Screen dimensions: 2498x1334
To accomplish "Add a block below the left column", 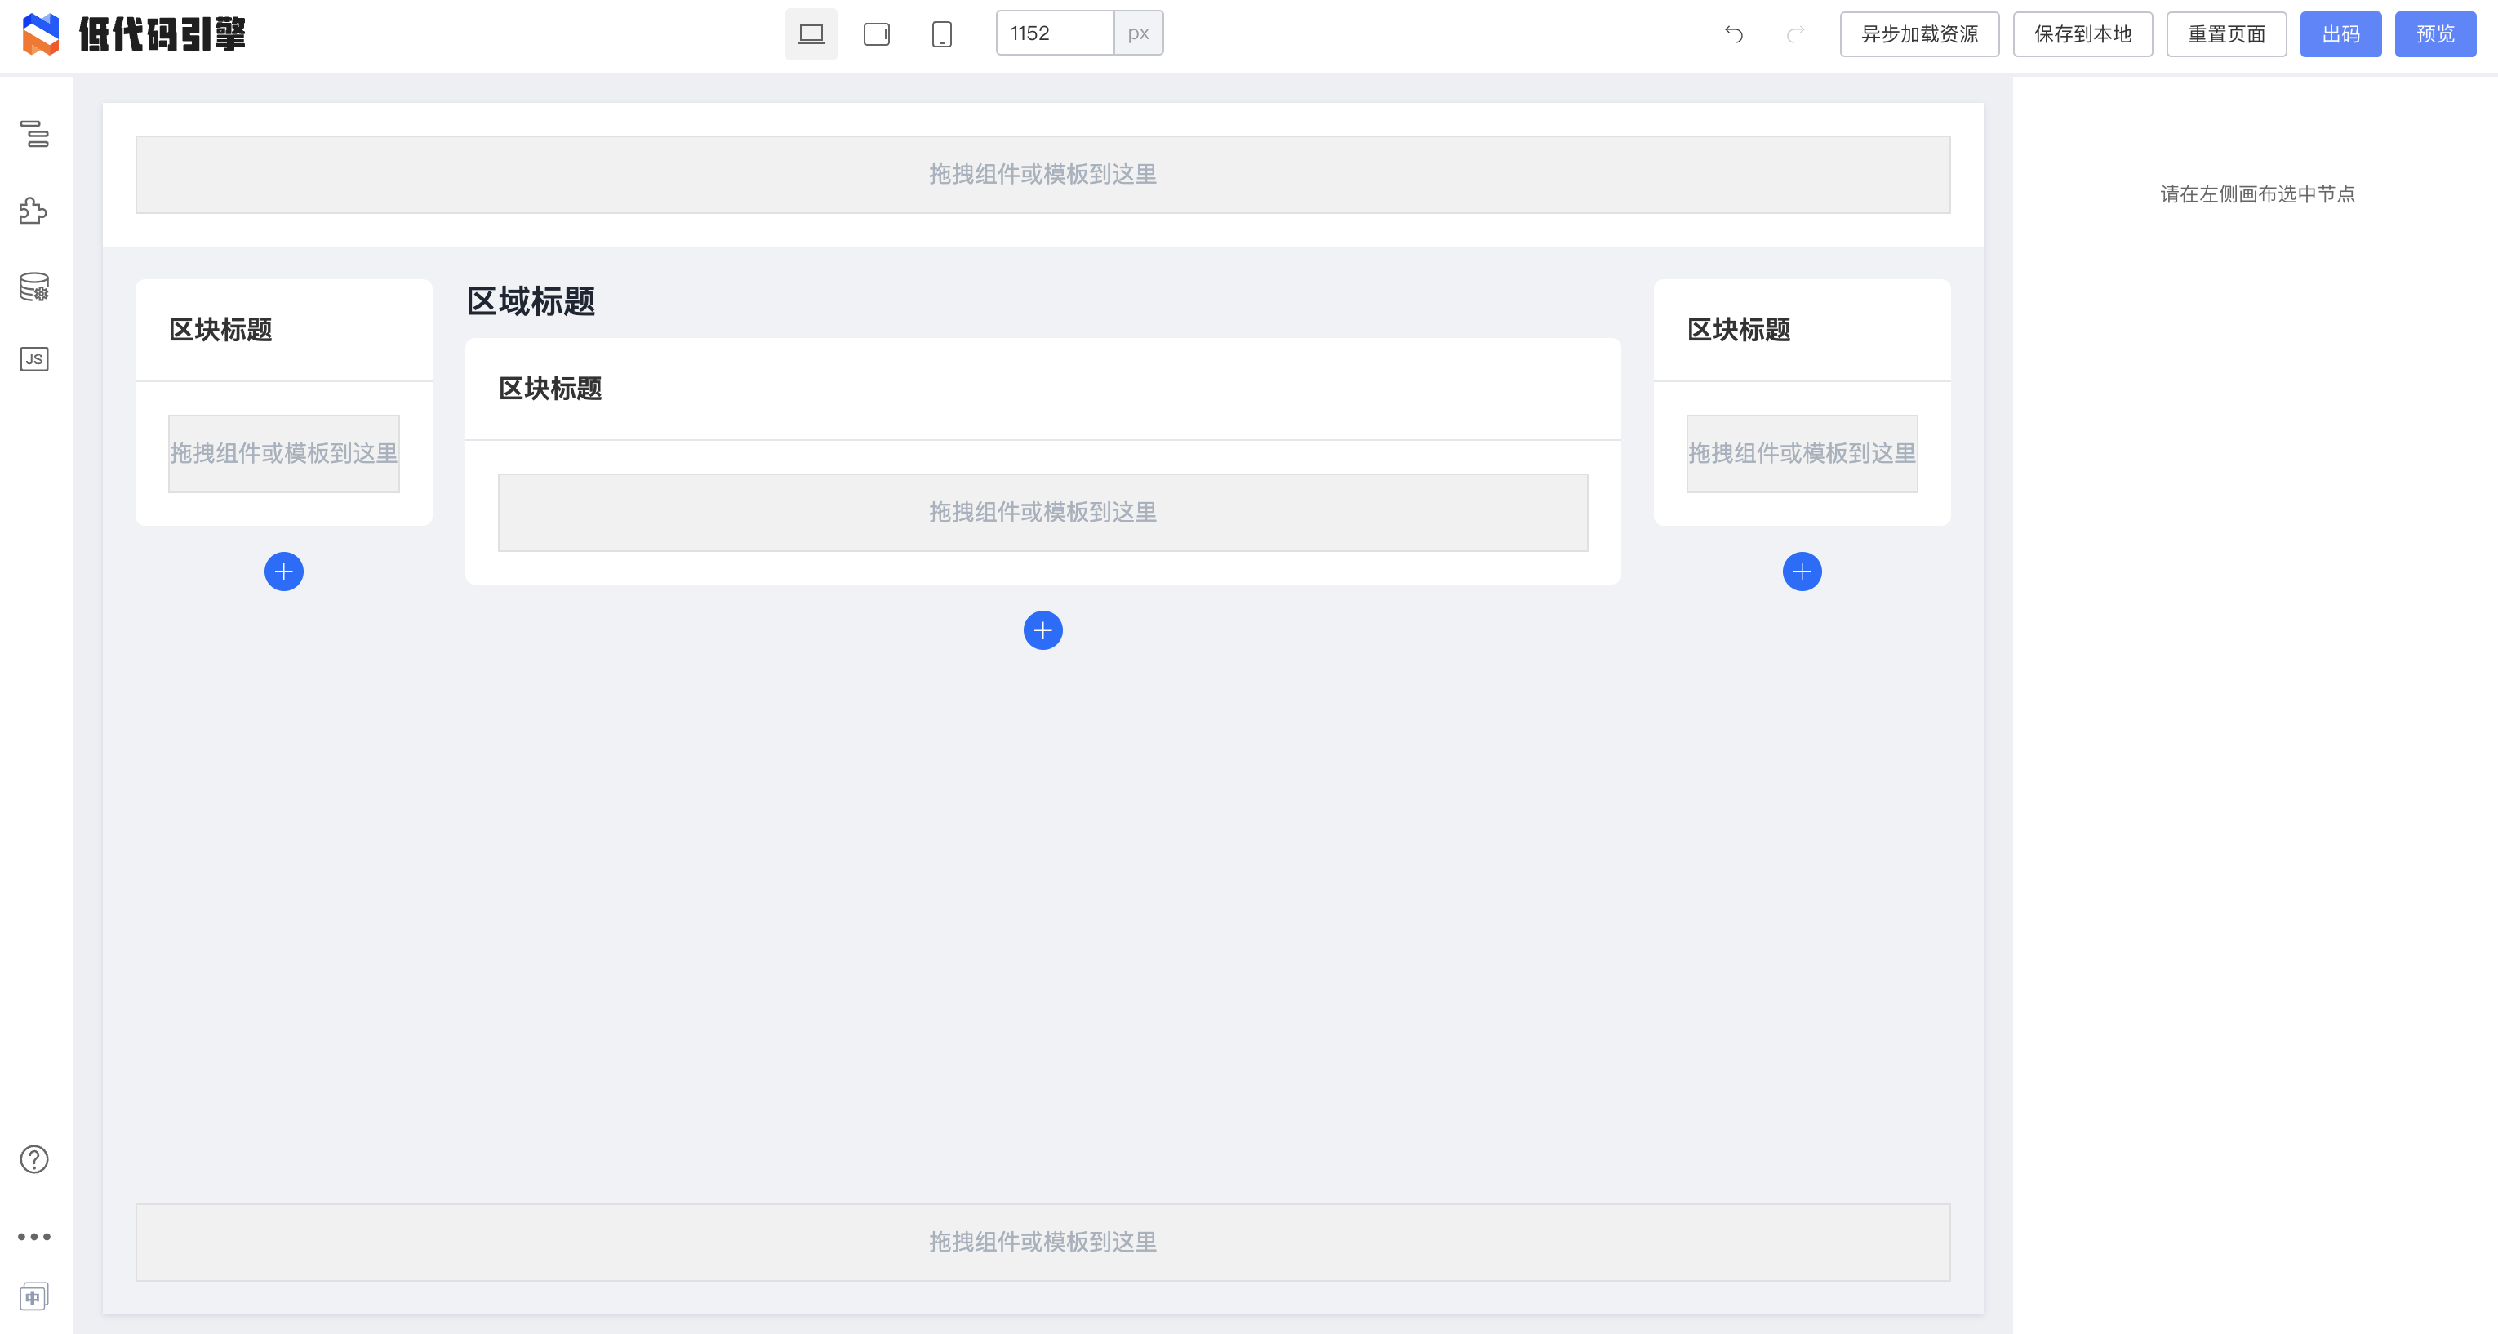I will point(284,572).
